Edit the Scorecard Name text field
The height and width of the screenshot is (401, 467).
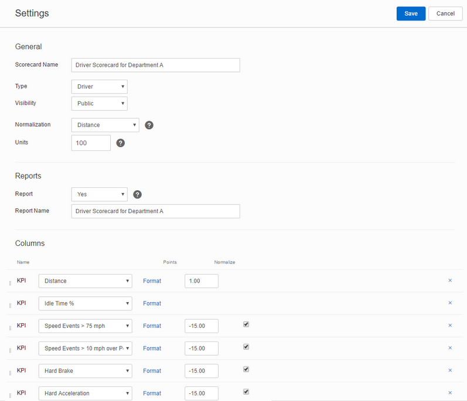[155, 65]
